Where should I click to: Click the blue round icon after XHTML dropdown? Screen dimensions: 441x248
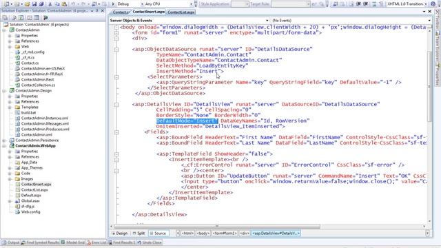(433, 4)
